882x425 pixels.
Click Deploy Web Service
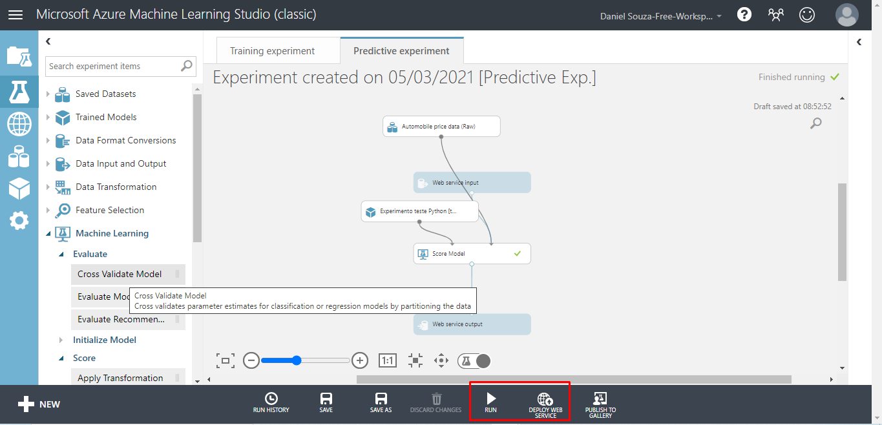pos(545,405)
